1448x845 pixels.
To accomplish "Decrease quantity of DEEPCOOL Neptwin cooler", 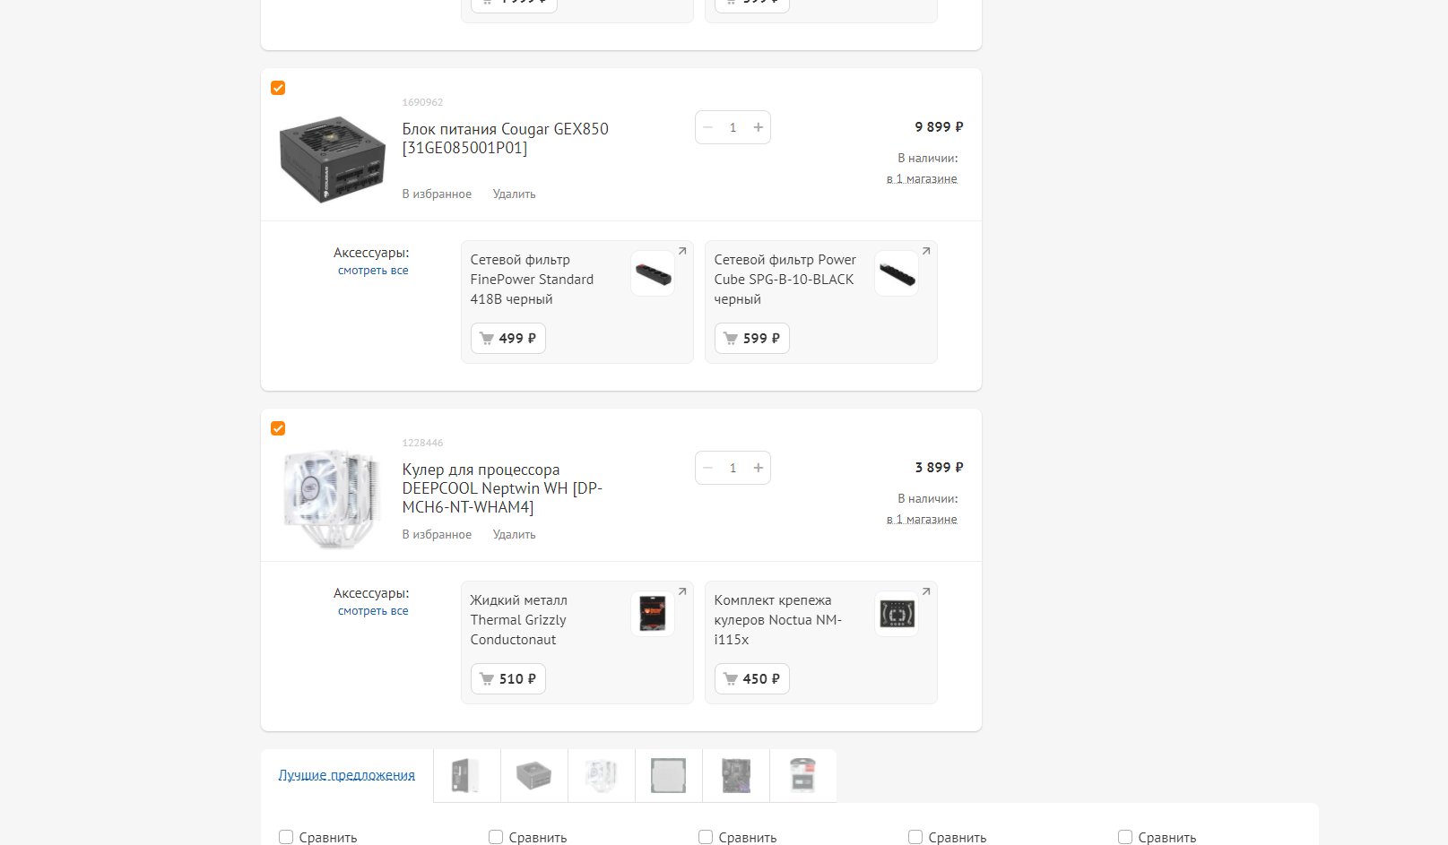I will tap(707, 468).
